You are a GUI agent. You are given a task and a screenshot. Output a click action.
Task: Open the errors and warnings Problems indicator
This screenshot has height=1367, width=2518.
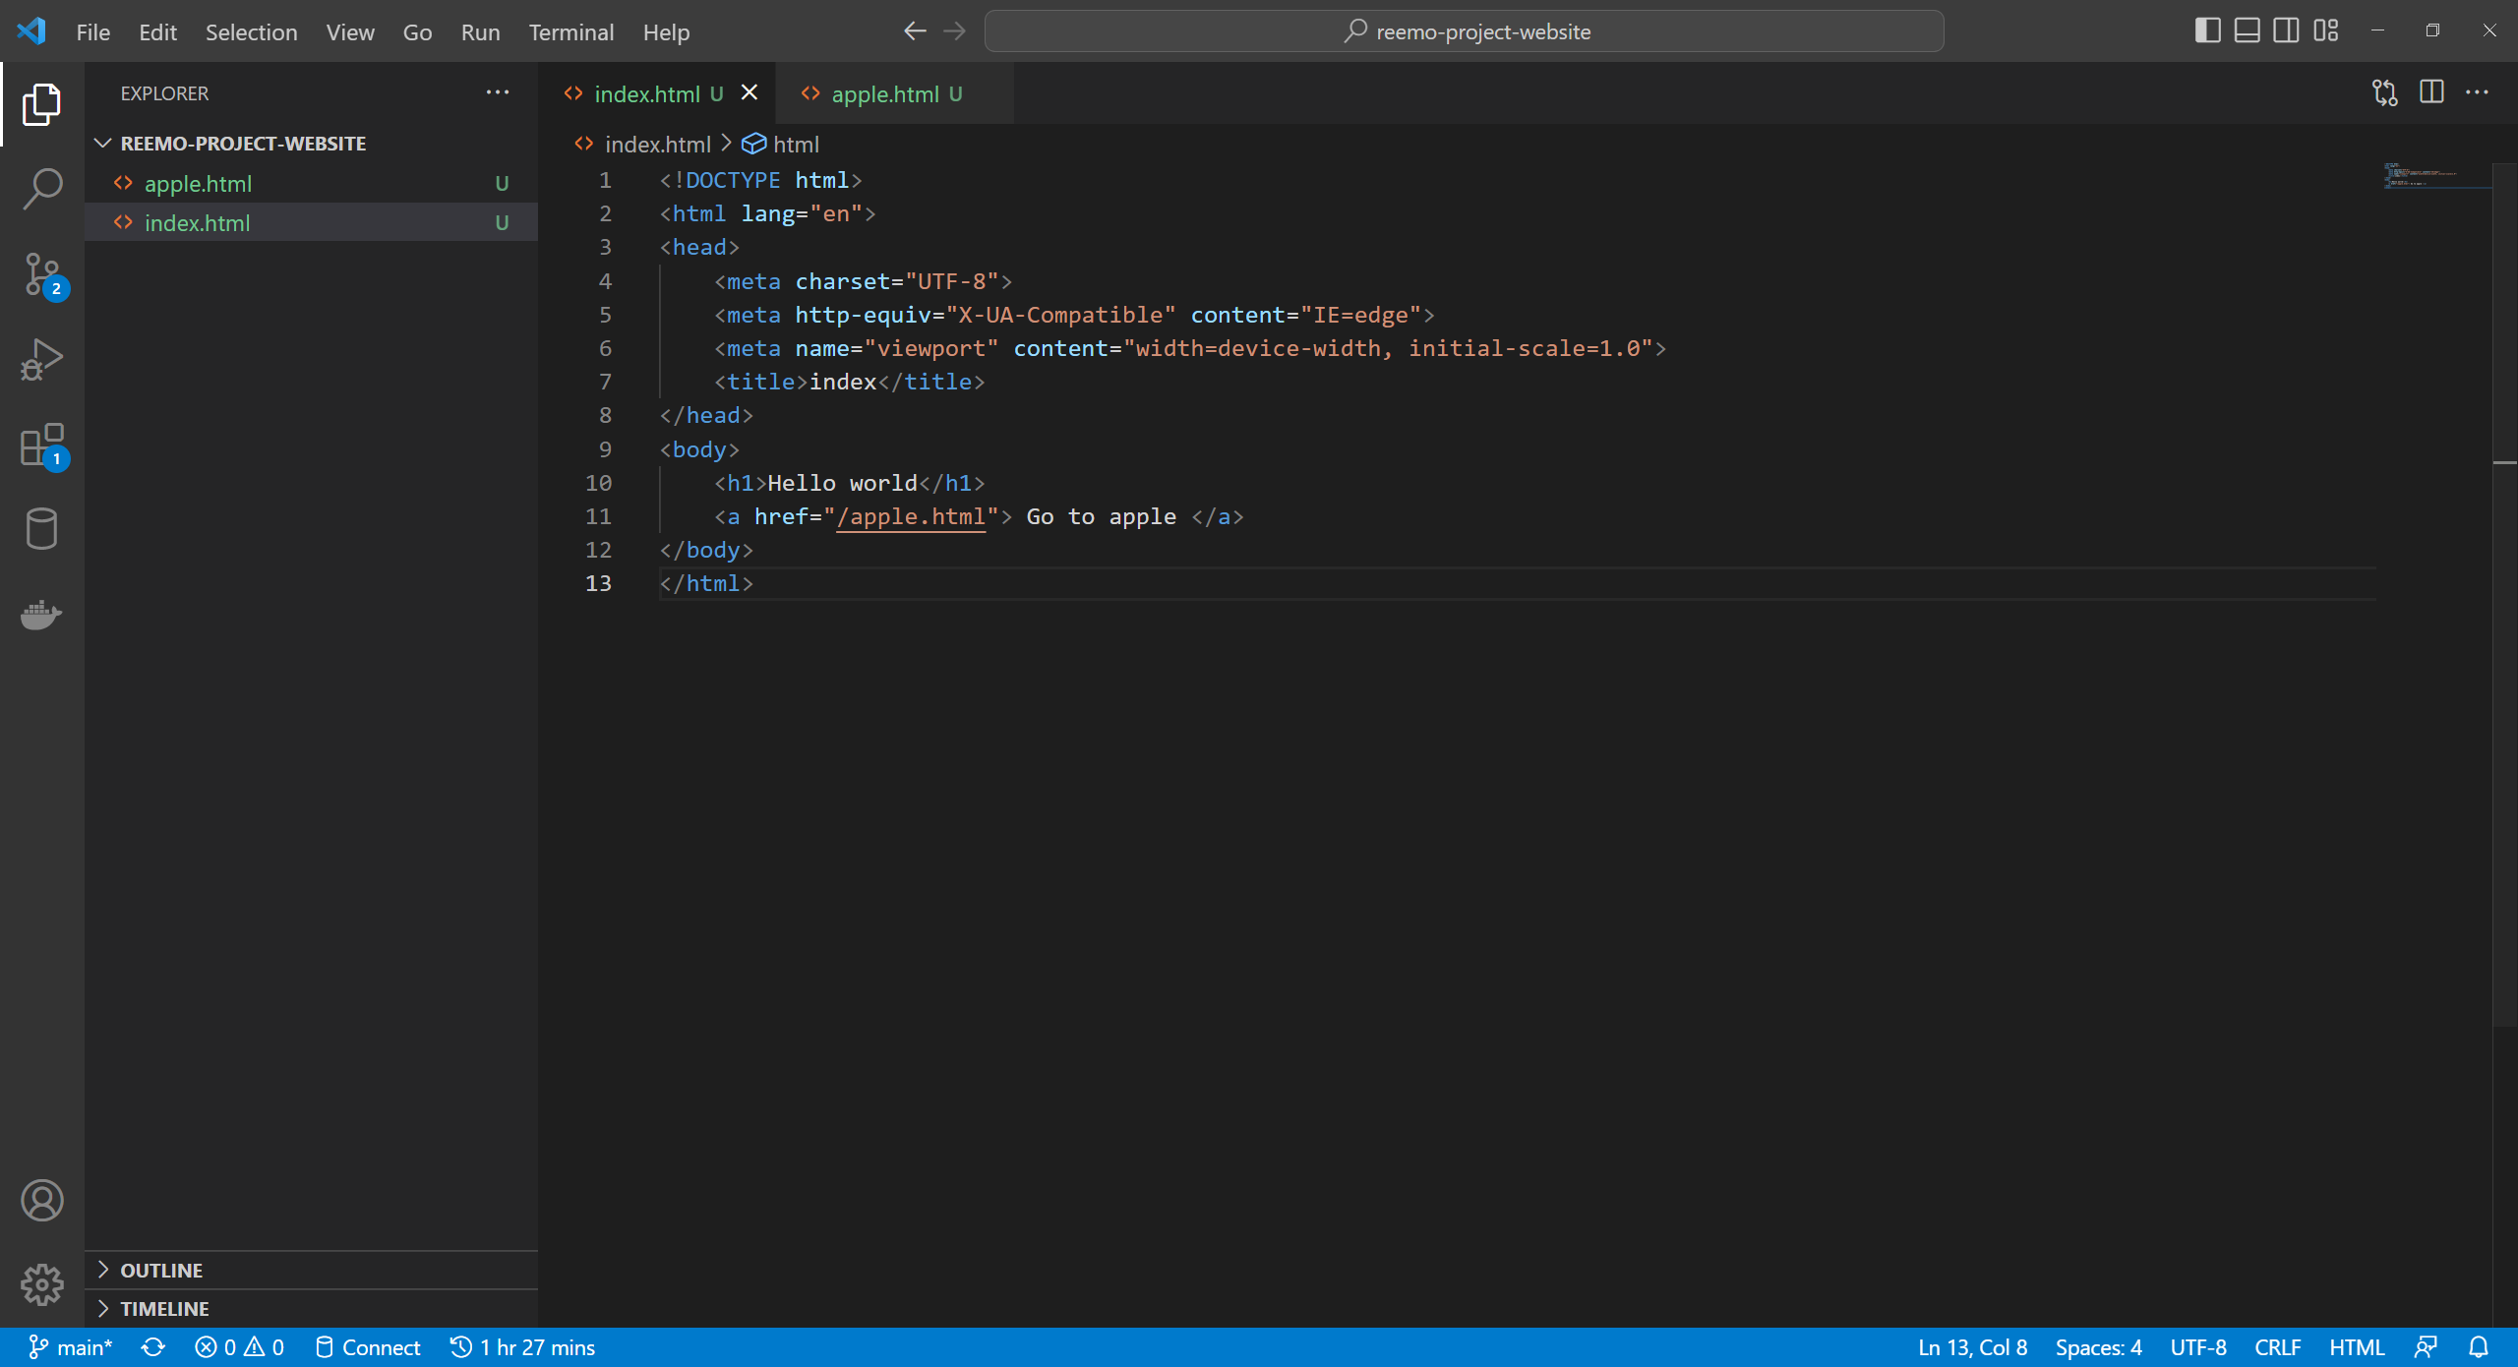click(x=239, y=1347)
